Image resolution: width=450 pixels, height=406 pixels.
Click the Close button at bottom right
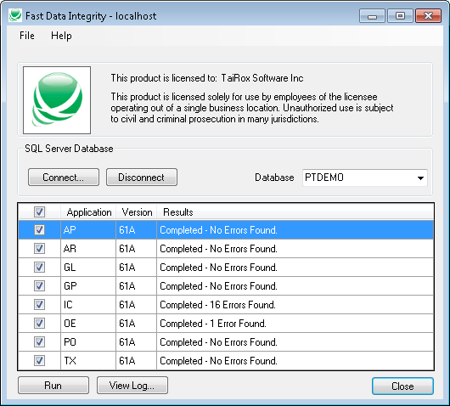pyautogui.click(x=402, y=386)
